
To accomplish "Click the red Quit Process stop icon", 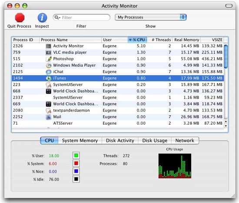I will click(x=20, y=18).
